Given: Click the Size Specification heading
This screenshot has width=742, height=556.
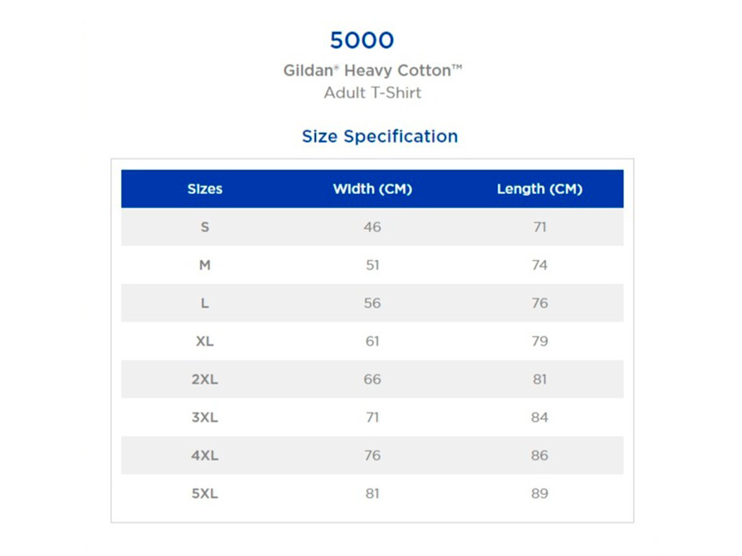Looking at the screenshot, I should 380,136.
